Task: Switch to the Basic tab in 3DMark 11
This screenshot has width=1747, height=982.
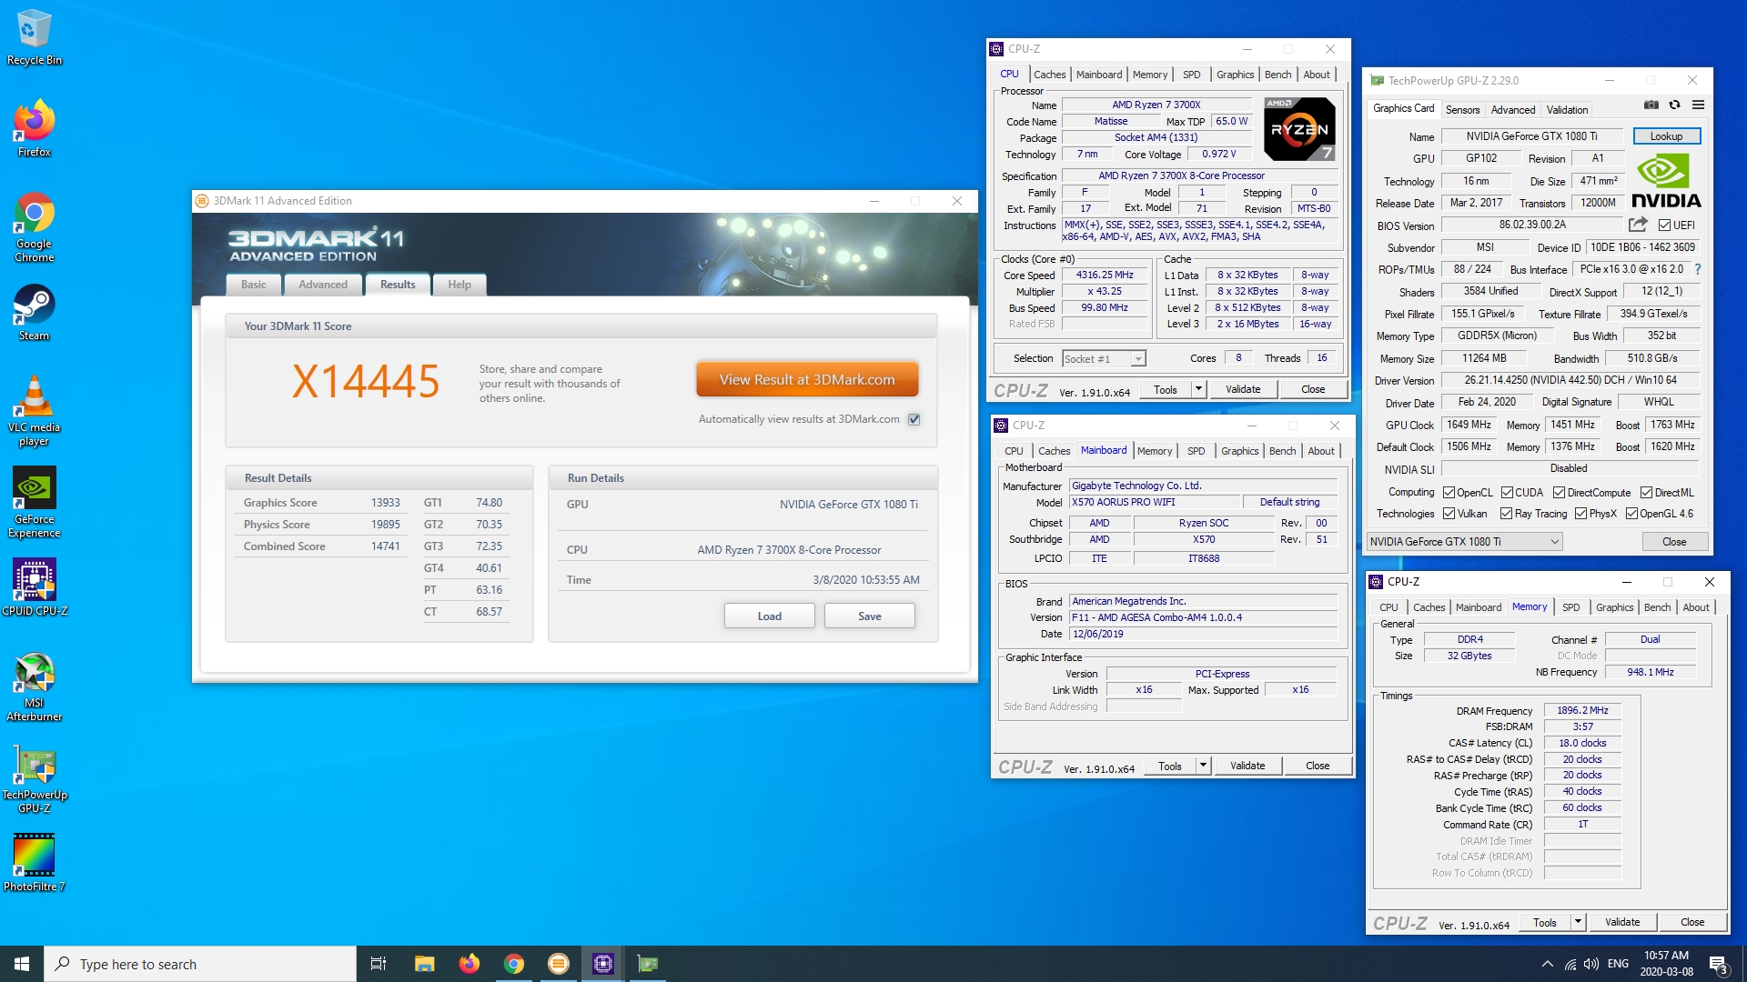Action: (253, 285)
